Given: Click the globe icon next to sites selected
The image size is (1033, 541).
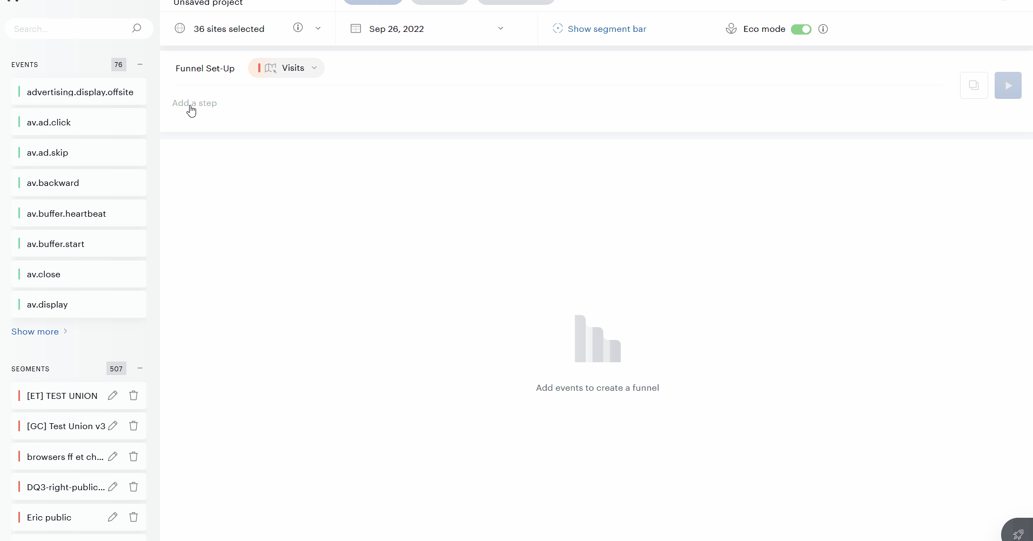Looking at the screenshot, I should (x=179, y=28).
